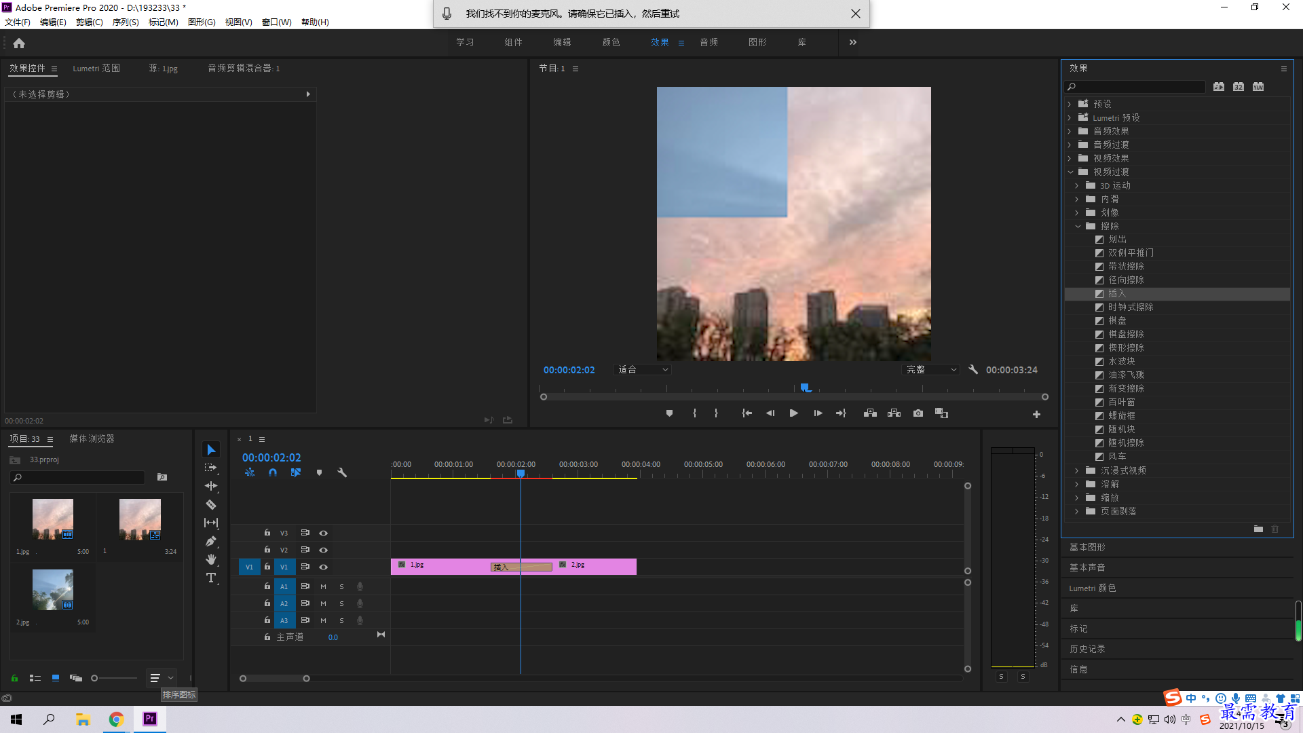Open 媒体浏览器 panel tab
Viewport: 1303px width, 733px height.
[x=92, y=439]
